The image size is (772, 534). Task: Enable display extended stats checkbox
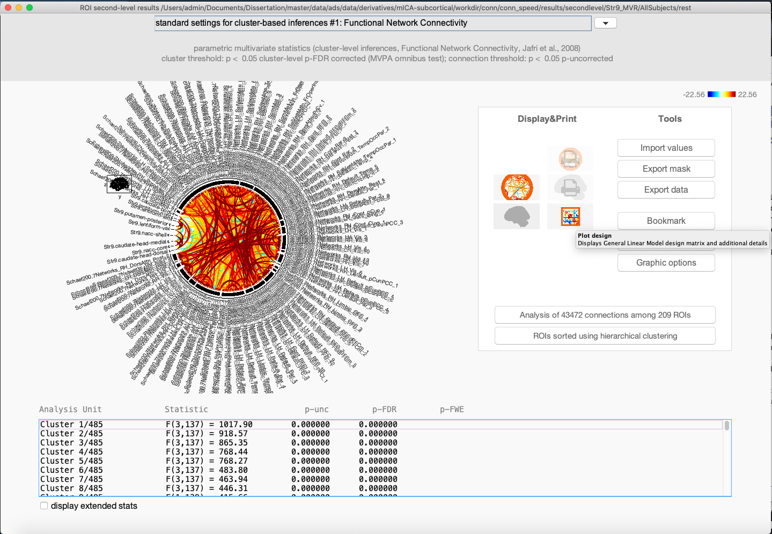44,506
